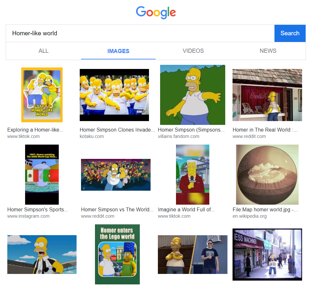Screen dimensions: 311x286
Task: Select the IMAGES tab
Action: pyautogui.click(x=118, y=51)
